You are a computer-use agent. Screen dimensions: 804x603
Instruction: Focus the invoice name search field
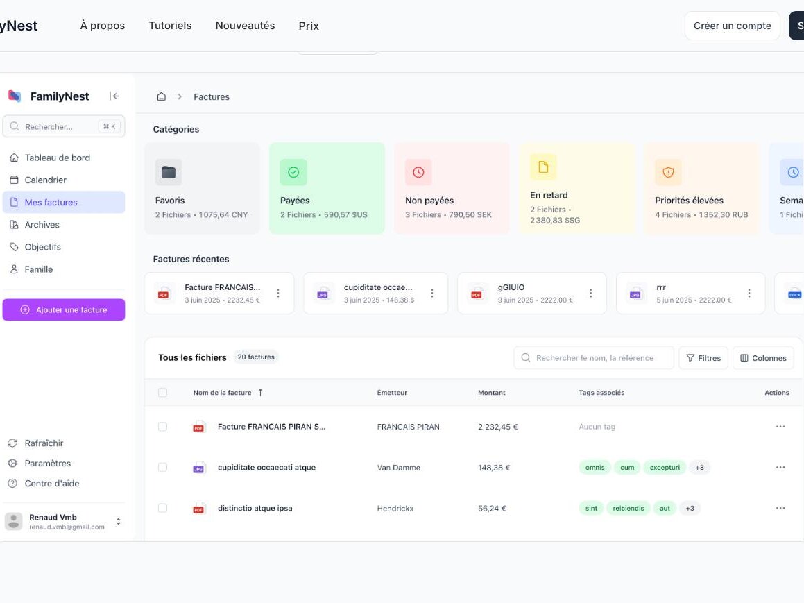pos(594,358)
